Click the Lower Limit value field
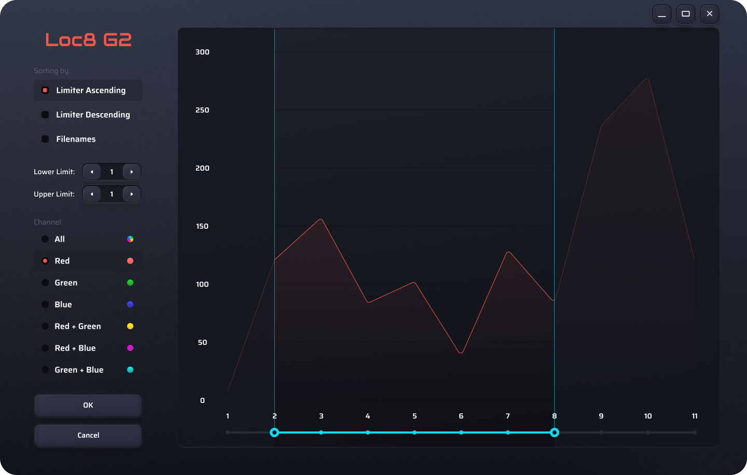Screen dimensions: 747x475 pyautogui.click(x=112, y=172)
